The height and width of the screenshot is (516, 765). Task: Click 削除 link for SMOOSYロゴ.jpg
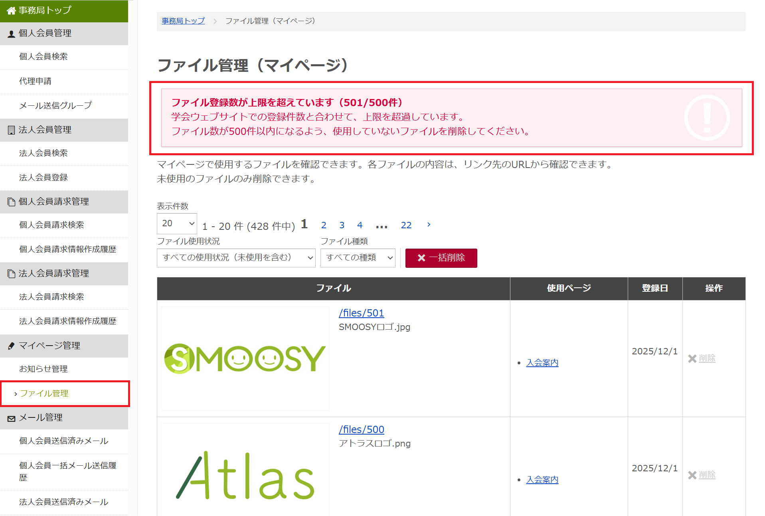coord(707,358)
